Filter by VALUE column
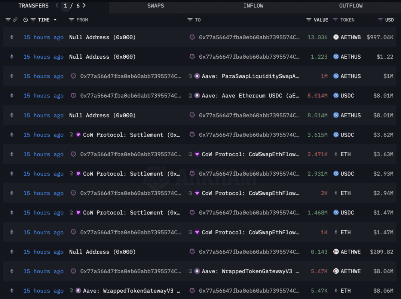Screen dimensions: 401x299 tap(309, 20)
